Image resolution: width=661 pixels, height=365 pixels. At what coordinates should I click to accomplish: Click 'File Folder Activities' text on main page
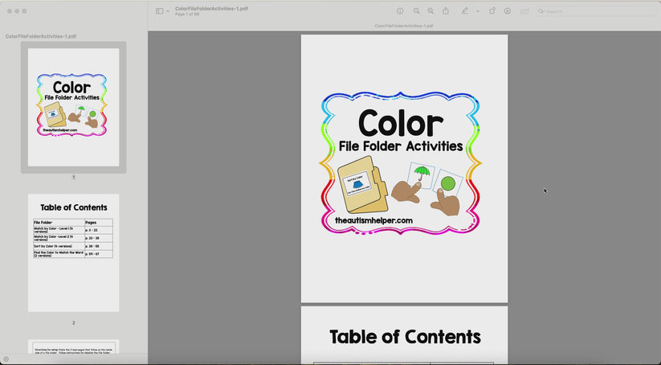[x=401, y=146]
